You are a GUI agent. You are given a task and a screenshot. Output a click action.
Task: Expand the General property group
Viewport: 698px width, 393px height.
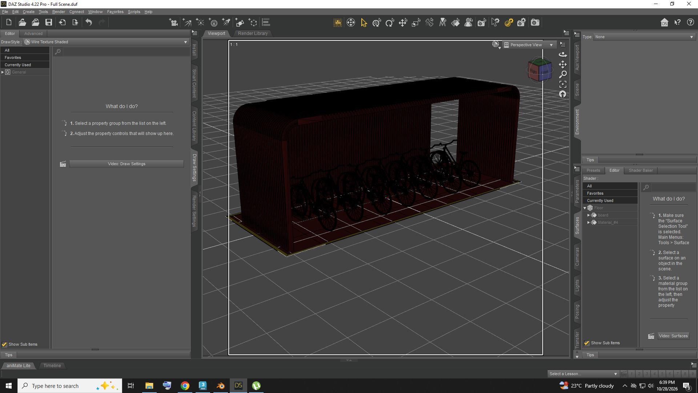[3, 72]
